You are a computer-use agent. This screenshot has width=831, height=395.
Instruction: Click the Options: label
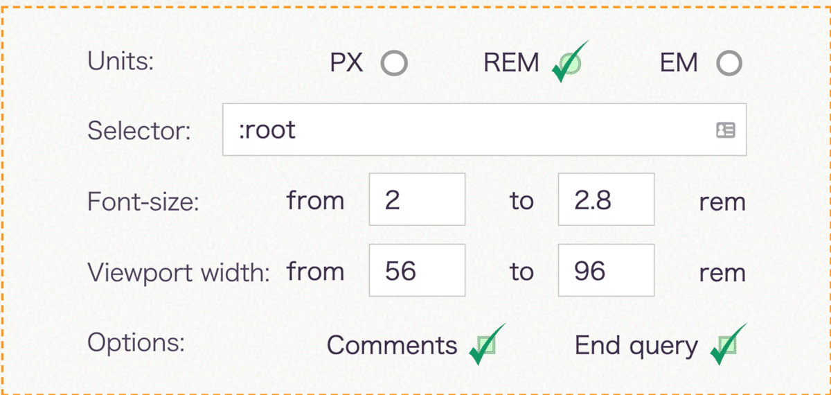136,342
